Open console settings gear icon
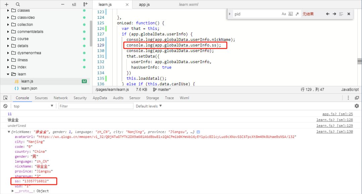Viewport: 362px width, 194px height. [357, 106]
